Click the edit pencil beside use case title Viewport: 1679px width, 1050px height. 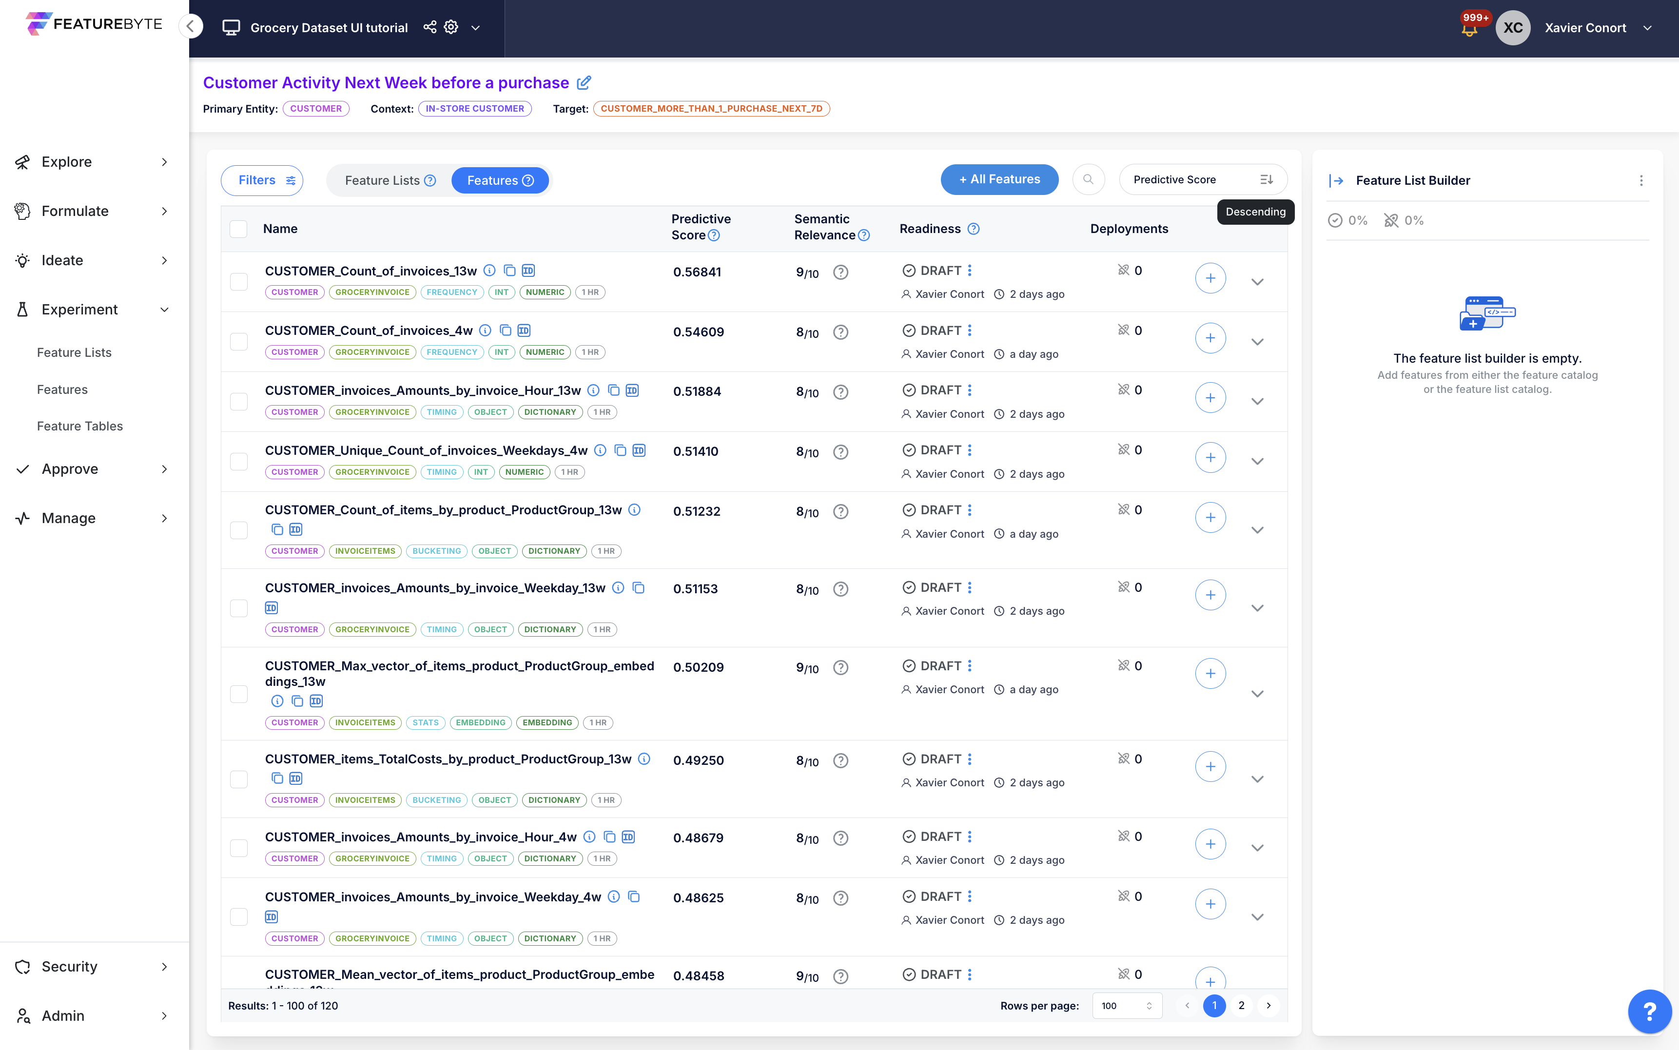584,83
